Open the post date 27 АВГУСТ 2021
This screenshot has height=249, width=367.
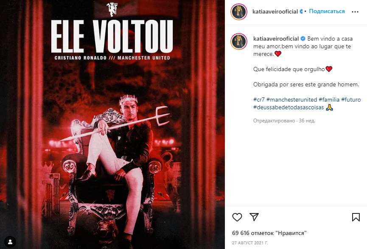(250, 243)
